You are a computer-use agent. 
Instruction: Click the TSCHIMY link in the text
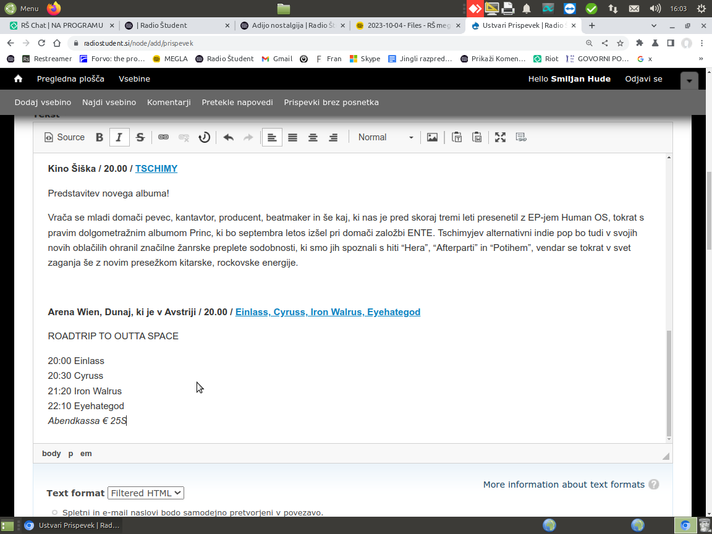click(156, 169)
